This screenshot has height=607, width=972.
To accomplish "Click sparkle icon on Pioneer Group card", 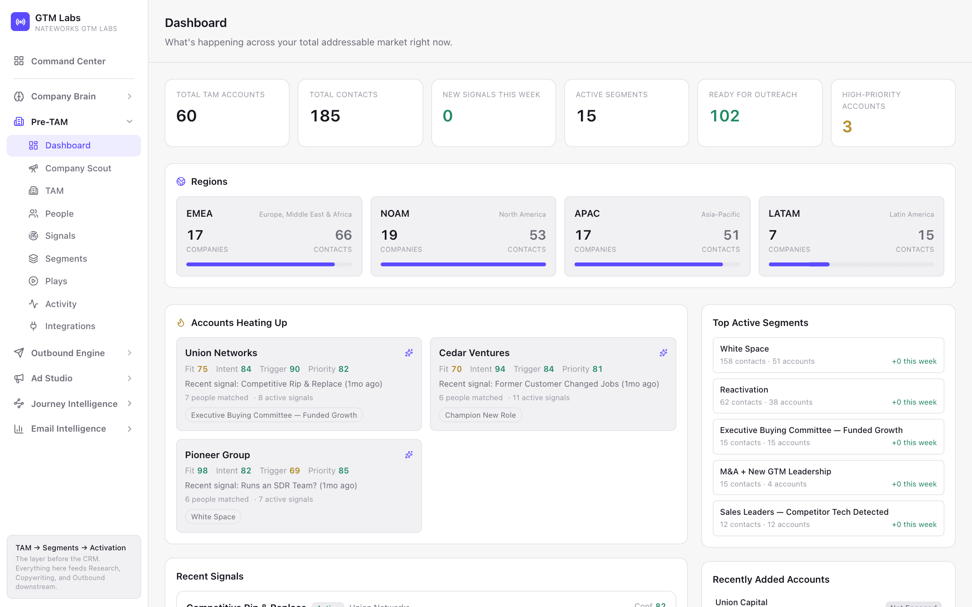I will point(409,455).
